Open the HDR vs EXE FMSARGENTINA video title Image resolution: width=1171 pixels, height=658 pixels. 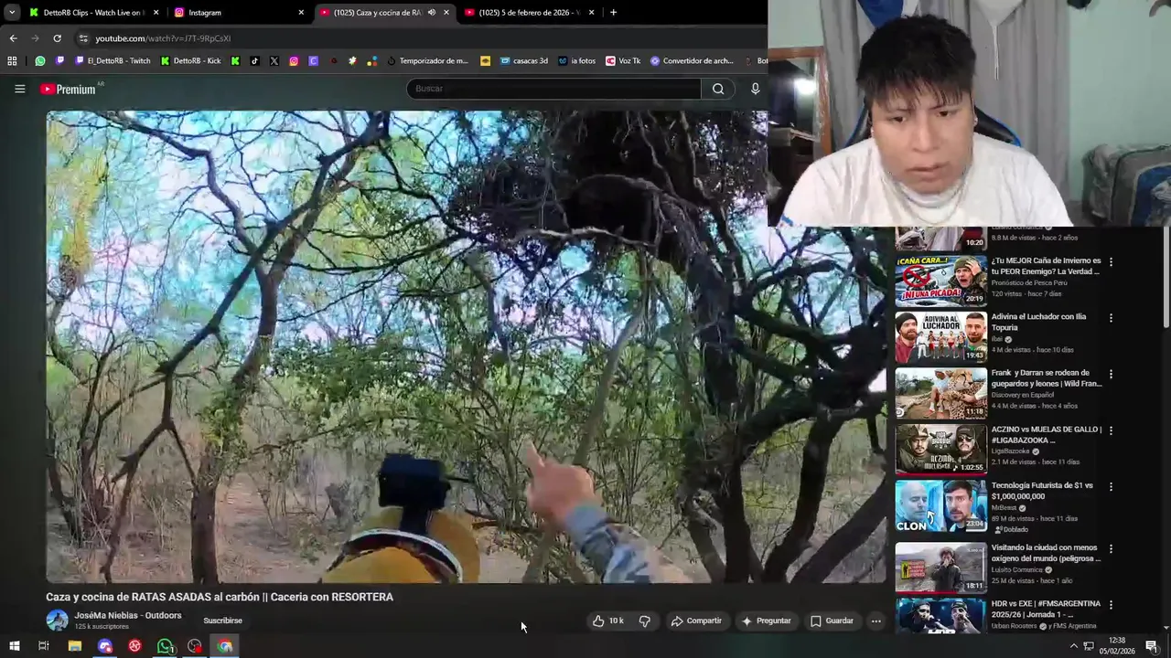pos(1046,610)
